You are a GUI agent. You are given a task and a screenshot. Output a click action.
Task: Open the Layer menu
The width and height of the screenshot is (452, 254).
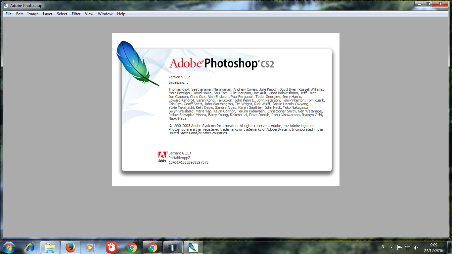point(48,14)
